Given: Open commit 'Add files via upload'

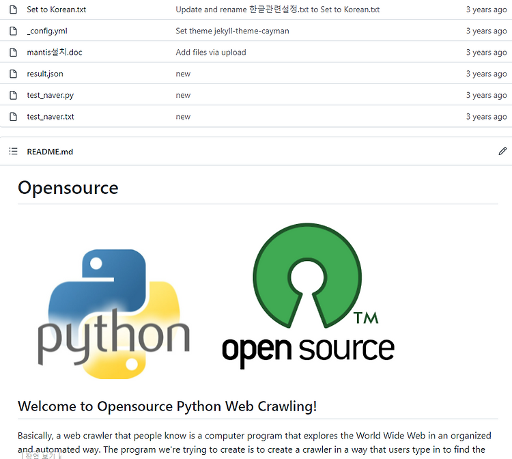Looking at the screenshot, I should pyautogui.click(x=211, y=53).
